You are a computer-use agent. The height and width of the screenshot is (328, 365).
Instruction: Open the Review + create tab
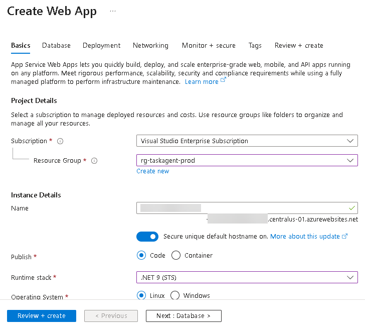[299, 45]
